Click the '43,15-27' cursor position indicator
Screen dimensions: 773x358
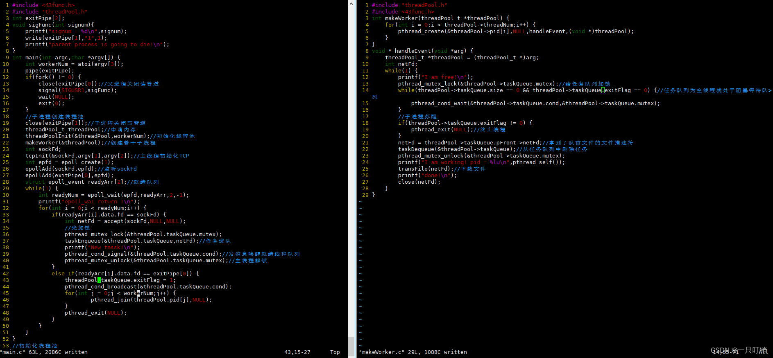pos(297,352)
